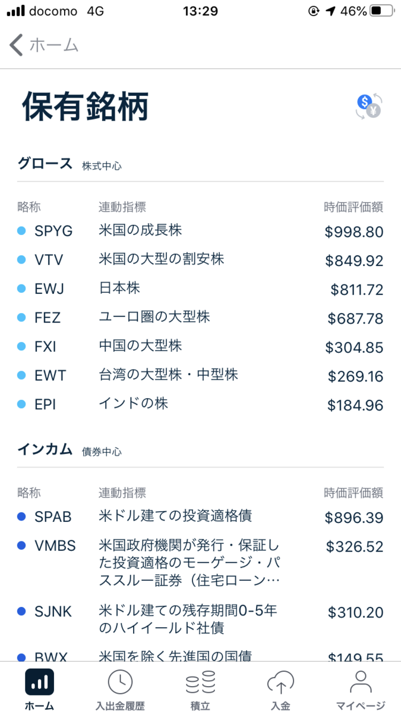Open the 入金 cloud upload icon

pos(280,682)
